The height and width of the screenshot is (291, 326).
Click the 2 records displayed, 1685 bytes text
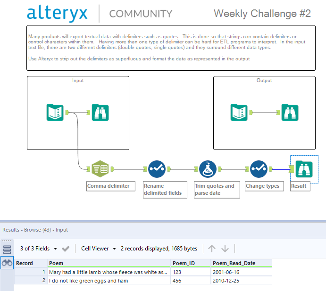tap(159, 249)
